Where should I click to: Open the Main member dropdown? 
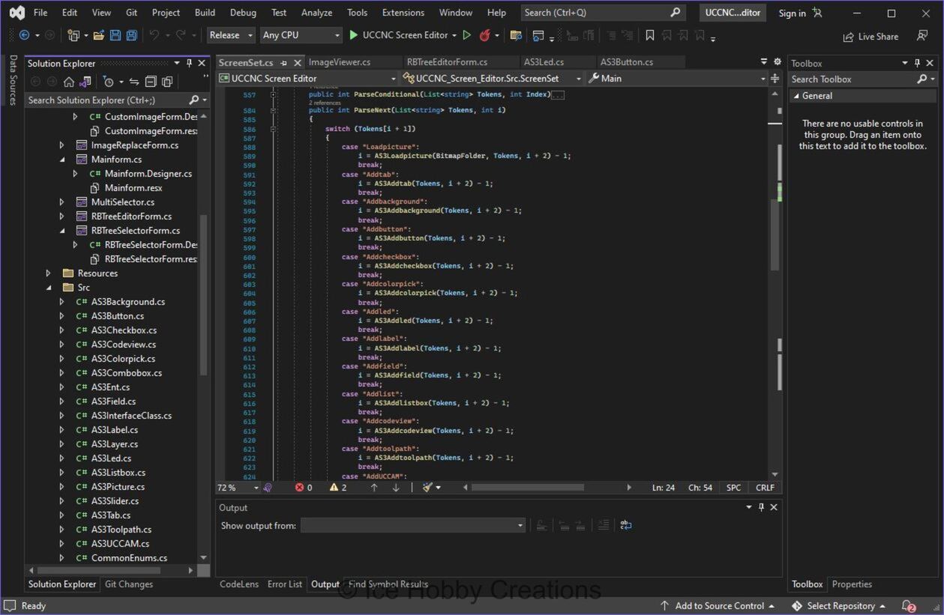pyautogui.click(x=677, y=78)
